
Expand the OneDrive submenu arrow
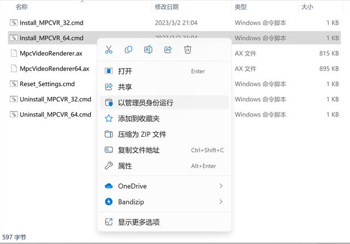(221, 186)
